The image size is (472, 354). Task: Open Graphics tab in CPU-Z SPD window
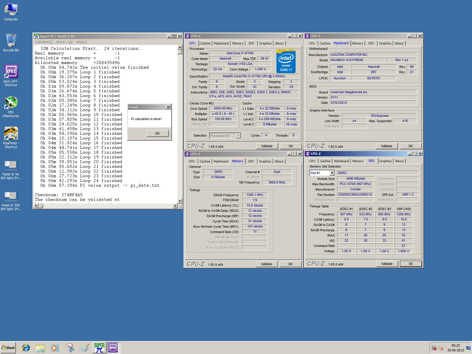386,161
